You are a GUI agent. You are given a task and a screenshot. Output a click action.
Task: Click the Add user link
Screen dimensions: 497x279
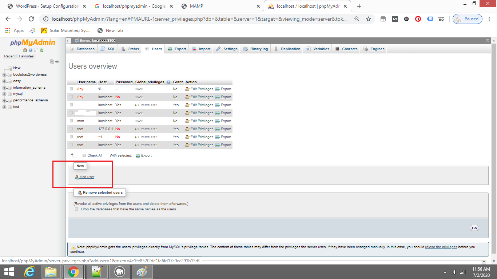click(x=84, y=177)
